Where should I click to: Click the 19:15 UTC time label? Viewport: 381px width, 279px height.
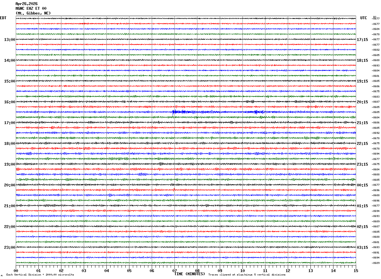pyautogui.click(x=362, y=81)
